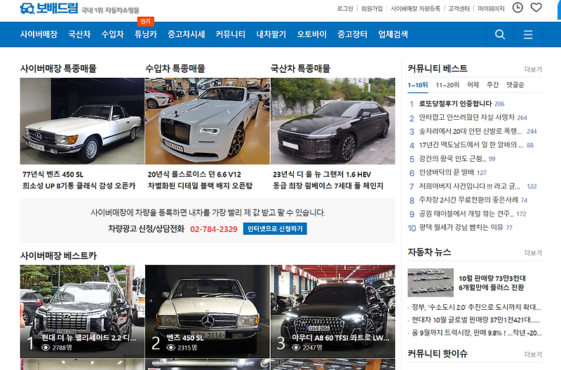Open post 강간의 왕국 인도 근황
Screen dimensions: 561x370
coord(452,159)
